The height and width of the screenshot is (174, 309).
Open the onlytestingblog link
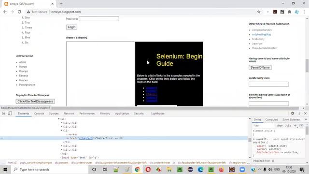point(261,34)
